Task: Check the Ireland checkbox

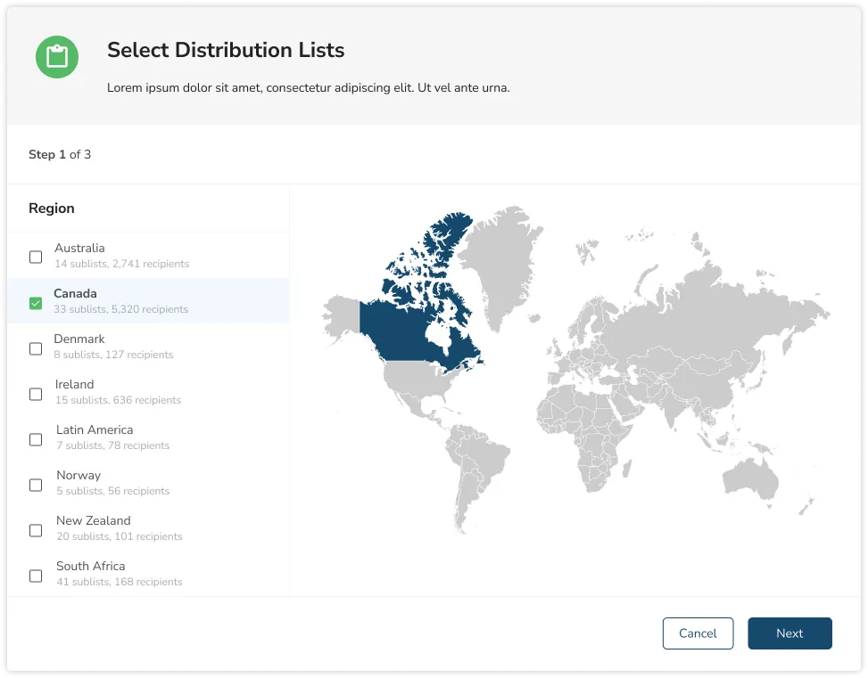Action: [x=36, y=393]
